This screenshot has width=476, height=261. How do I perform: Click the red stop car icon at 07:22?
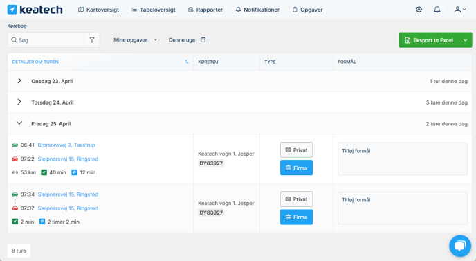[x=15, y=159]
